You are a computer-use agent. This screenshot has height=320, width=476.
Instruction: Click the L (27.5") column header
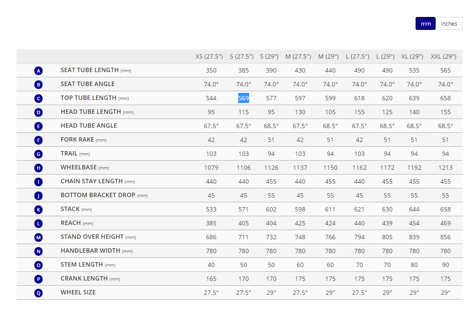click(358, 56)
